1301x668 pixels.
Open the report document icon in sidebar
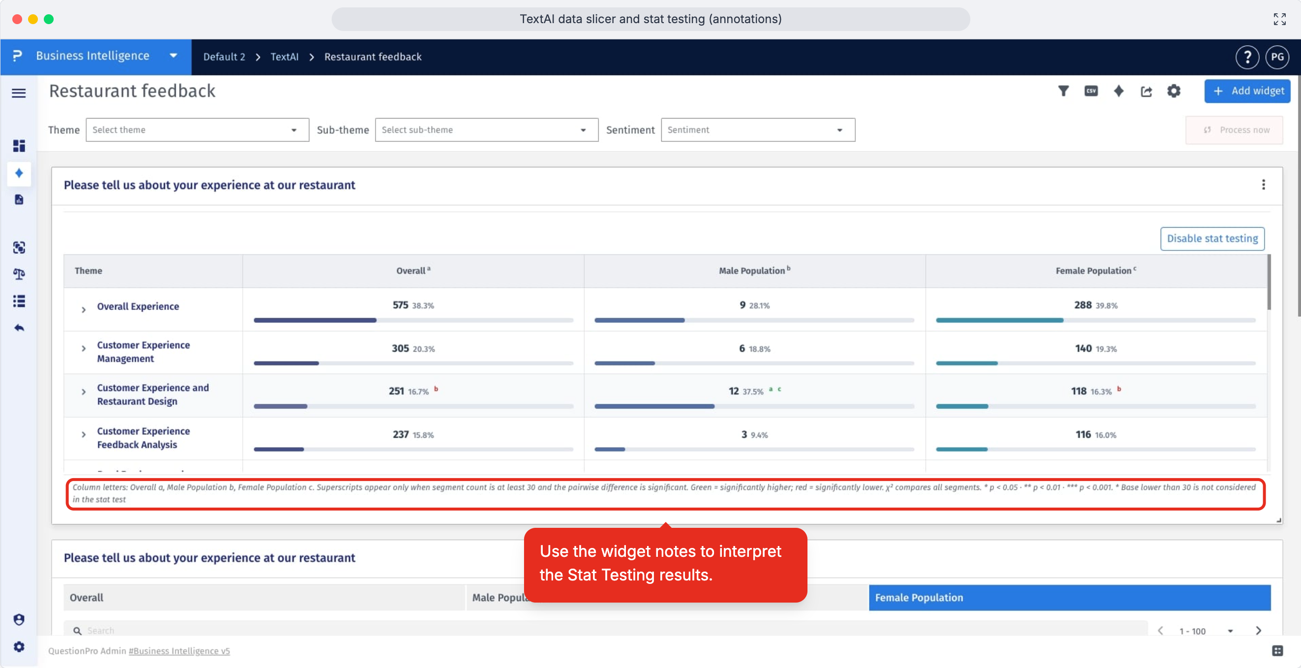click(x=19, y=200)
